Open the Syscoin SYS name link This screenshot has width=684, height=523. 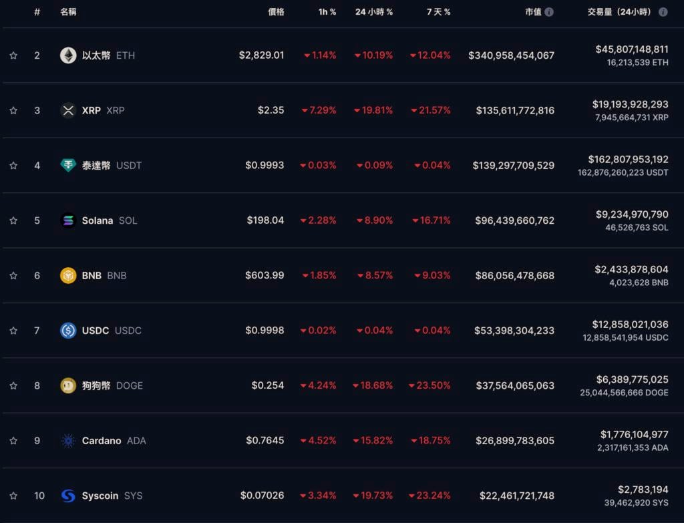pos(100,496)
